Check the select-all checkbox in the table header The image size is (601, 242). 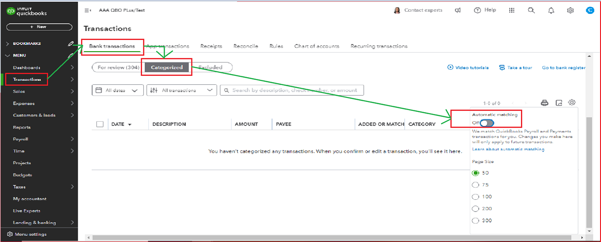(x=100, y=124)
